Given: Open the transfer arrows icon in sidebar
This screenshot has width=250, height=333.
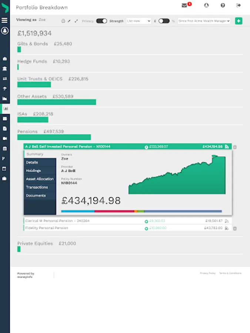Looking at the screenshot, I should [5, 78].
